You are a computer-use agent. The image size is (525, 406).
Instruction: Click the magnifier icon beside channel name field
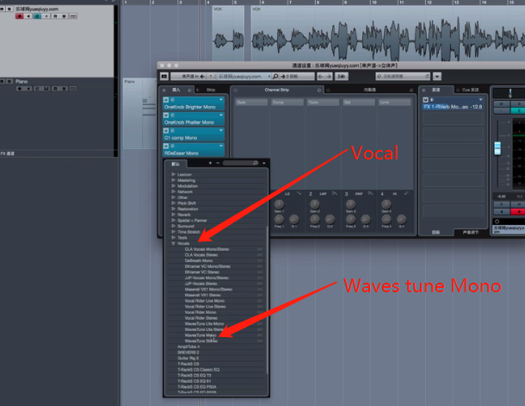(275, 77)
